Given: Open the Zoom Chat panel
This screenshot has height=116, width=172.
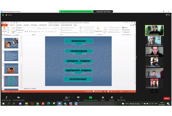Looking at the screenshot, I should point(78,97).
